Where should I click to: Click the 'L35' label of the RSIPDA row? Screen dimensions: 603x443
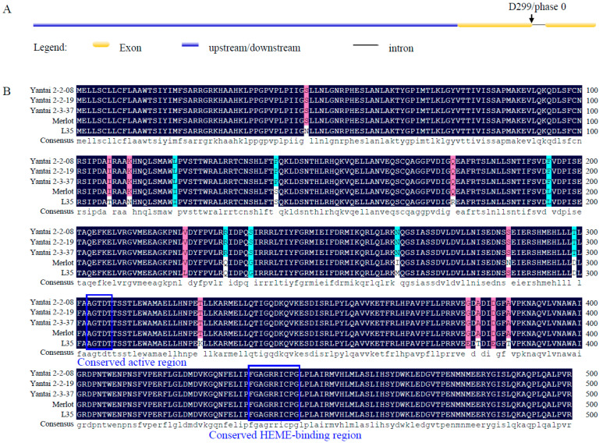(67, 202)
